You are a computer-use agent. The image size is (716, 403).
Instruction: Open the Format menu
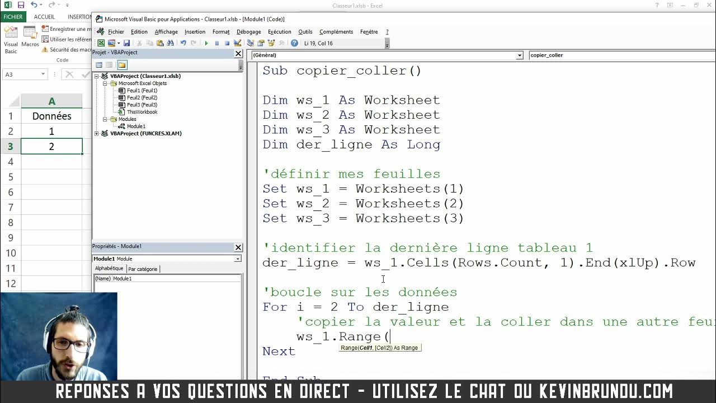click(221, 32)
